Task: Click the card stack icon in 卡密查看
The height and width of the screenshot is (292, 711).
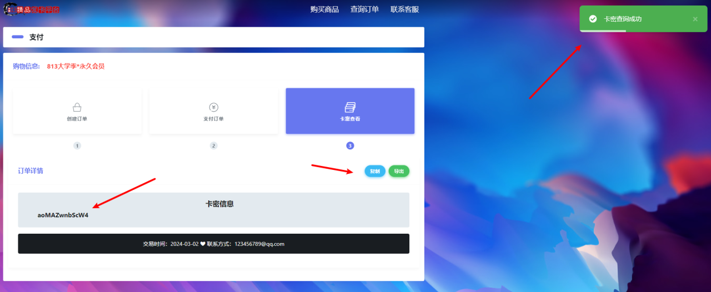Action: tap(350, 107)
